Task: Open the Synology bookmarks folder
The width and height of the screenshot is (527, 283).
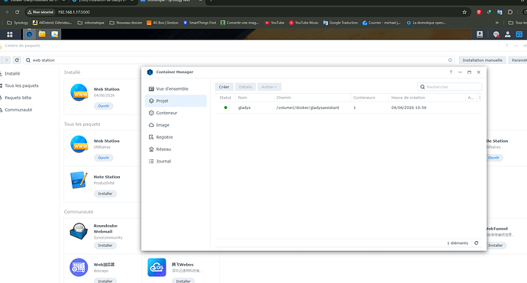Action: (18, 23)
